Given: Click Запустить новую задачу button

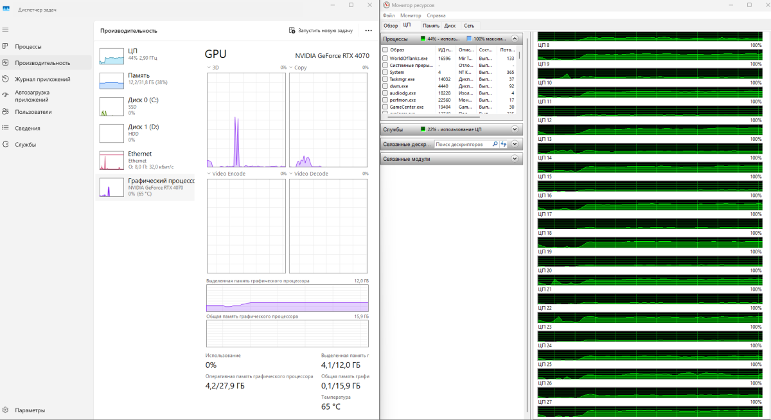Looking at the screenshot, I should pos(321,30).
